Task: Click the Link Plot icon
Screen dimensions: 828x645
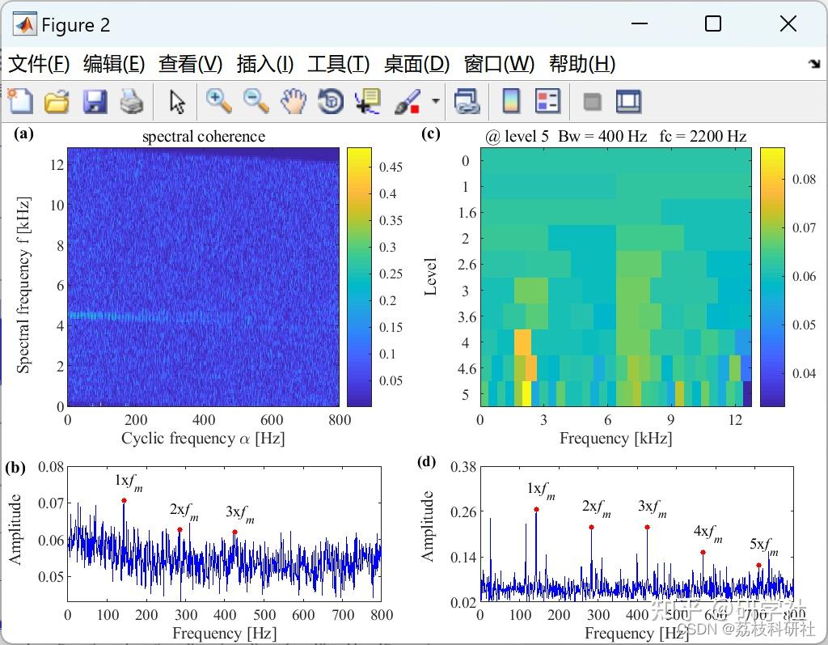Action: (x=467, y=101)
